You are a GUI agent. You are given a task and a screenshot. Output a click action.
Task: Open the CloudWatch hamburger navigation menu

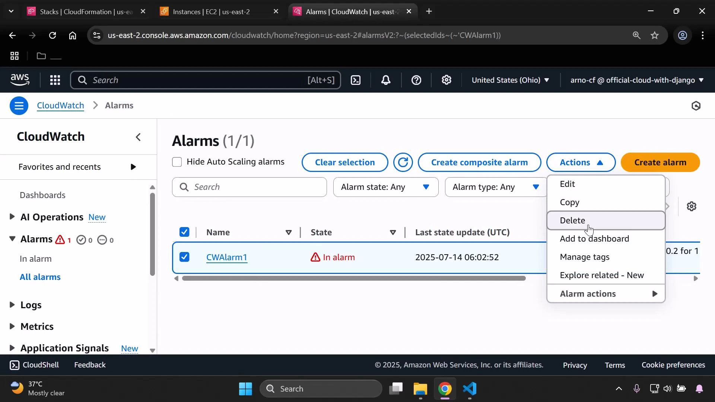19,106
